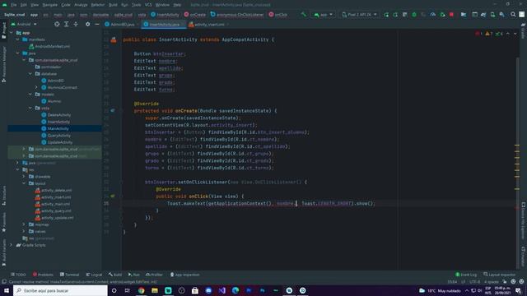Click the Windows search box
Image resolution: width=527 pixels, height=296 pixels.
[x=60, y=290]
